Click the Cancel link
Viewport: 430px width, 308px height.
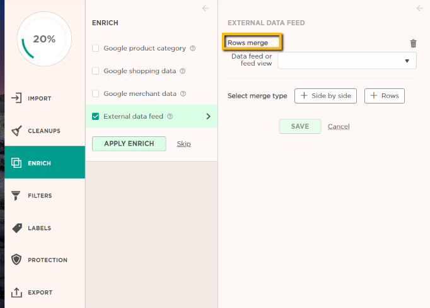[x=339, y=127]
